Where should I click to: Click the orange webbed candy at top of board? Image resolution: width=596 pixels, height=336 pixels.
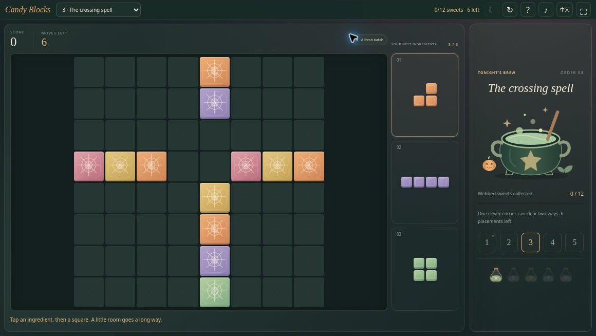click(x=215, y=72)
